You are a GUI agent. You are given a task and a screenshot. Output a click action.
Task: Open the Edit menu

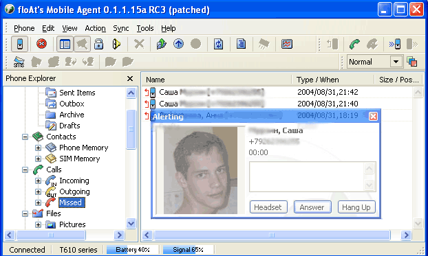click(48, 28)
